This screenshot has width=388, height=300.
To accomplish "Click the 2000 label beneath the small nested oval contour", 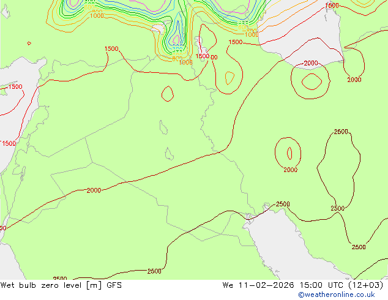I will [x=290, y=170].
